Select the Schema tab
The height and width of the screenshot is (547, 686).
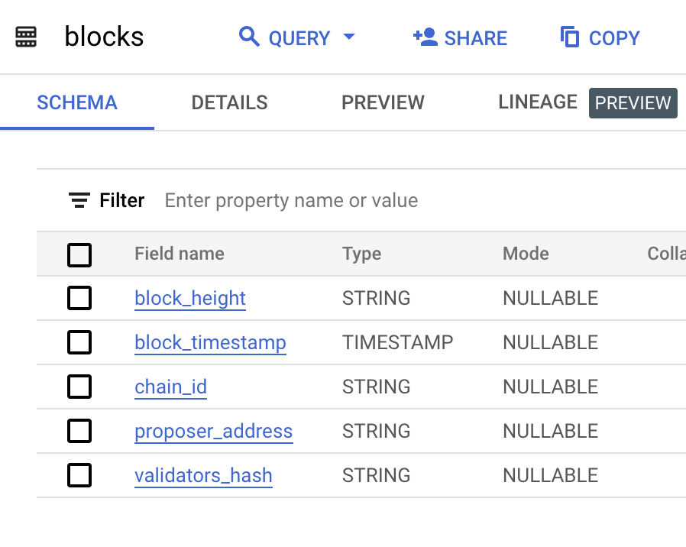(77, 102)
